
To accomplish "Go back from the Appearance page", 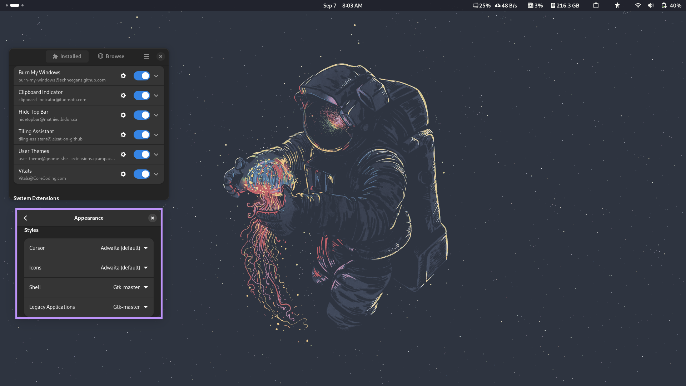I will [25, 218].
